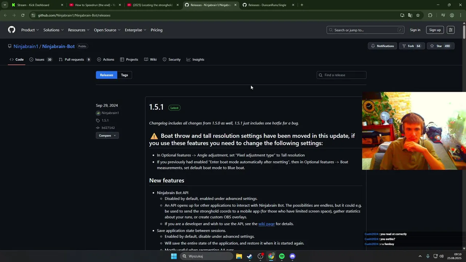Click the browser address bar URL

tap(74, 15)
